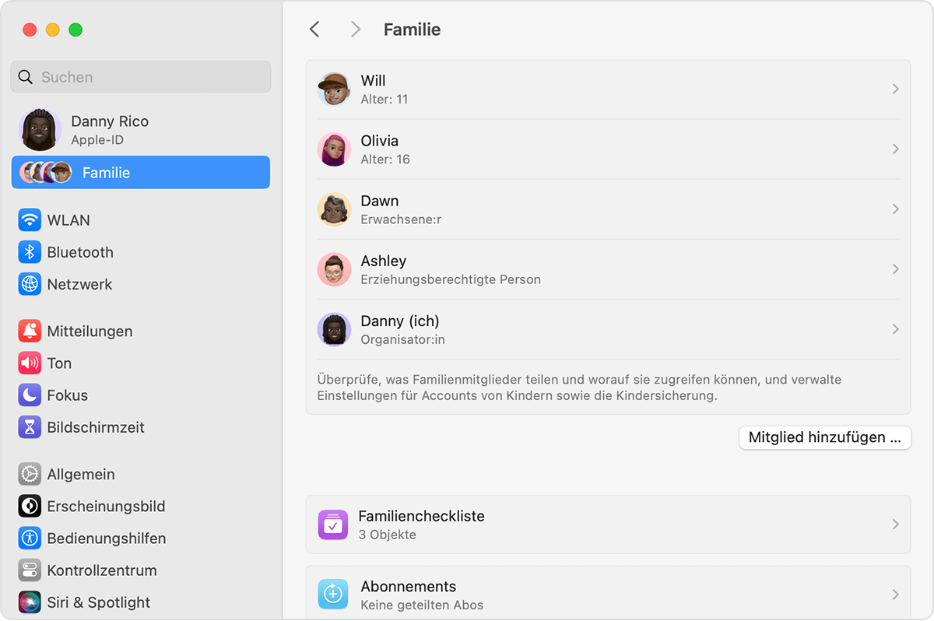Click Keine geteilten Abos text

(x=422, y=605)
